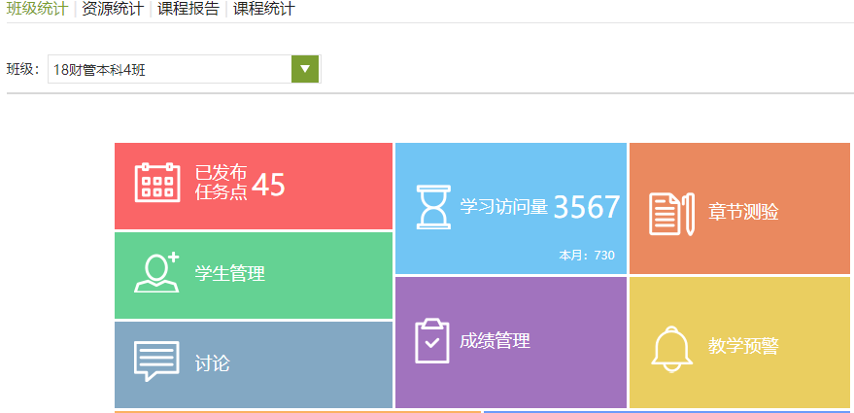Go to the 课程统计 tab
Image resolution: width=854 pixels, height=413 pixels.
[263, 10]
